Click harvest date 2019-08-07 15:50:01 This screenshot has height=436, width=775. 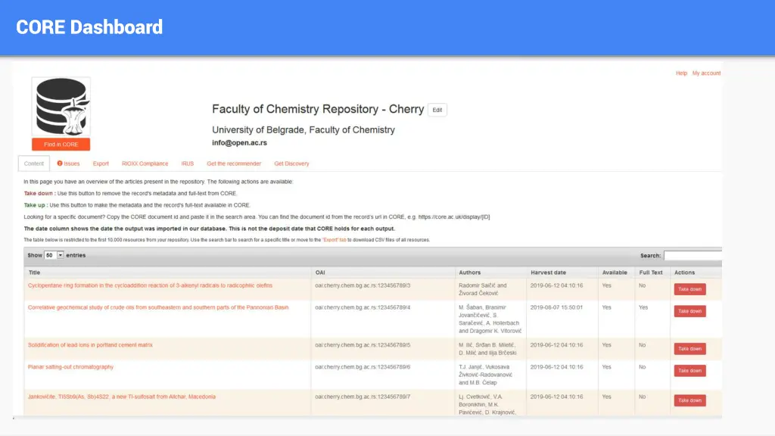coord(556,307)
